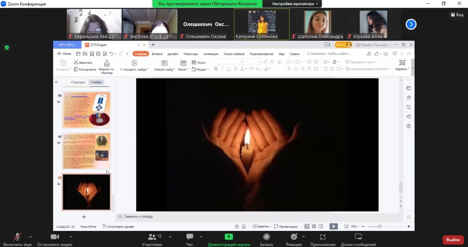The width and height of the screenshot is (468, 247).
Task: Expand the Вид view menu in Zoom
Action: click(457, 15)
